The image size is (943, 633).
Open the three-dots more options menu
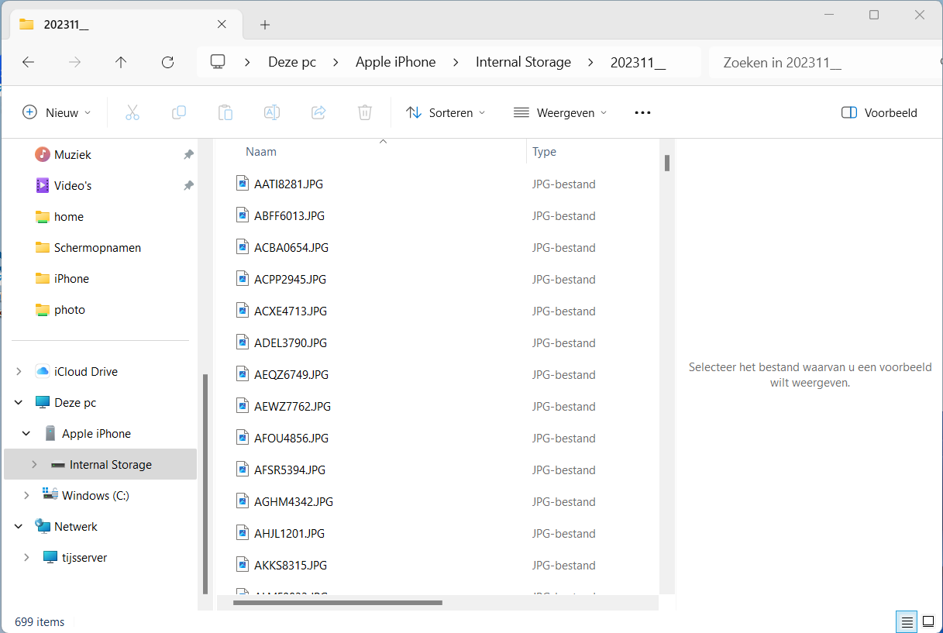point(642,112)
